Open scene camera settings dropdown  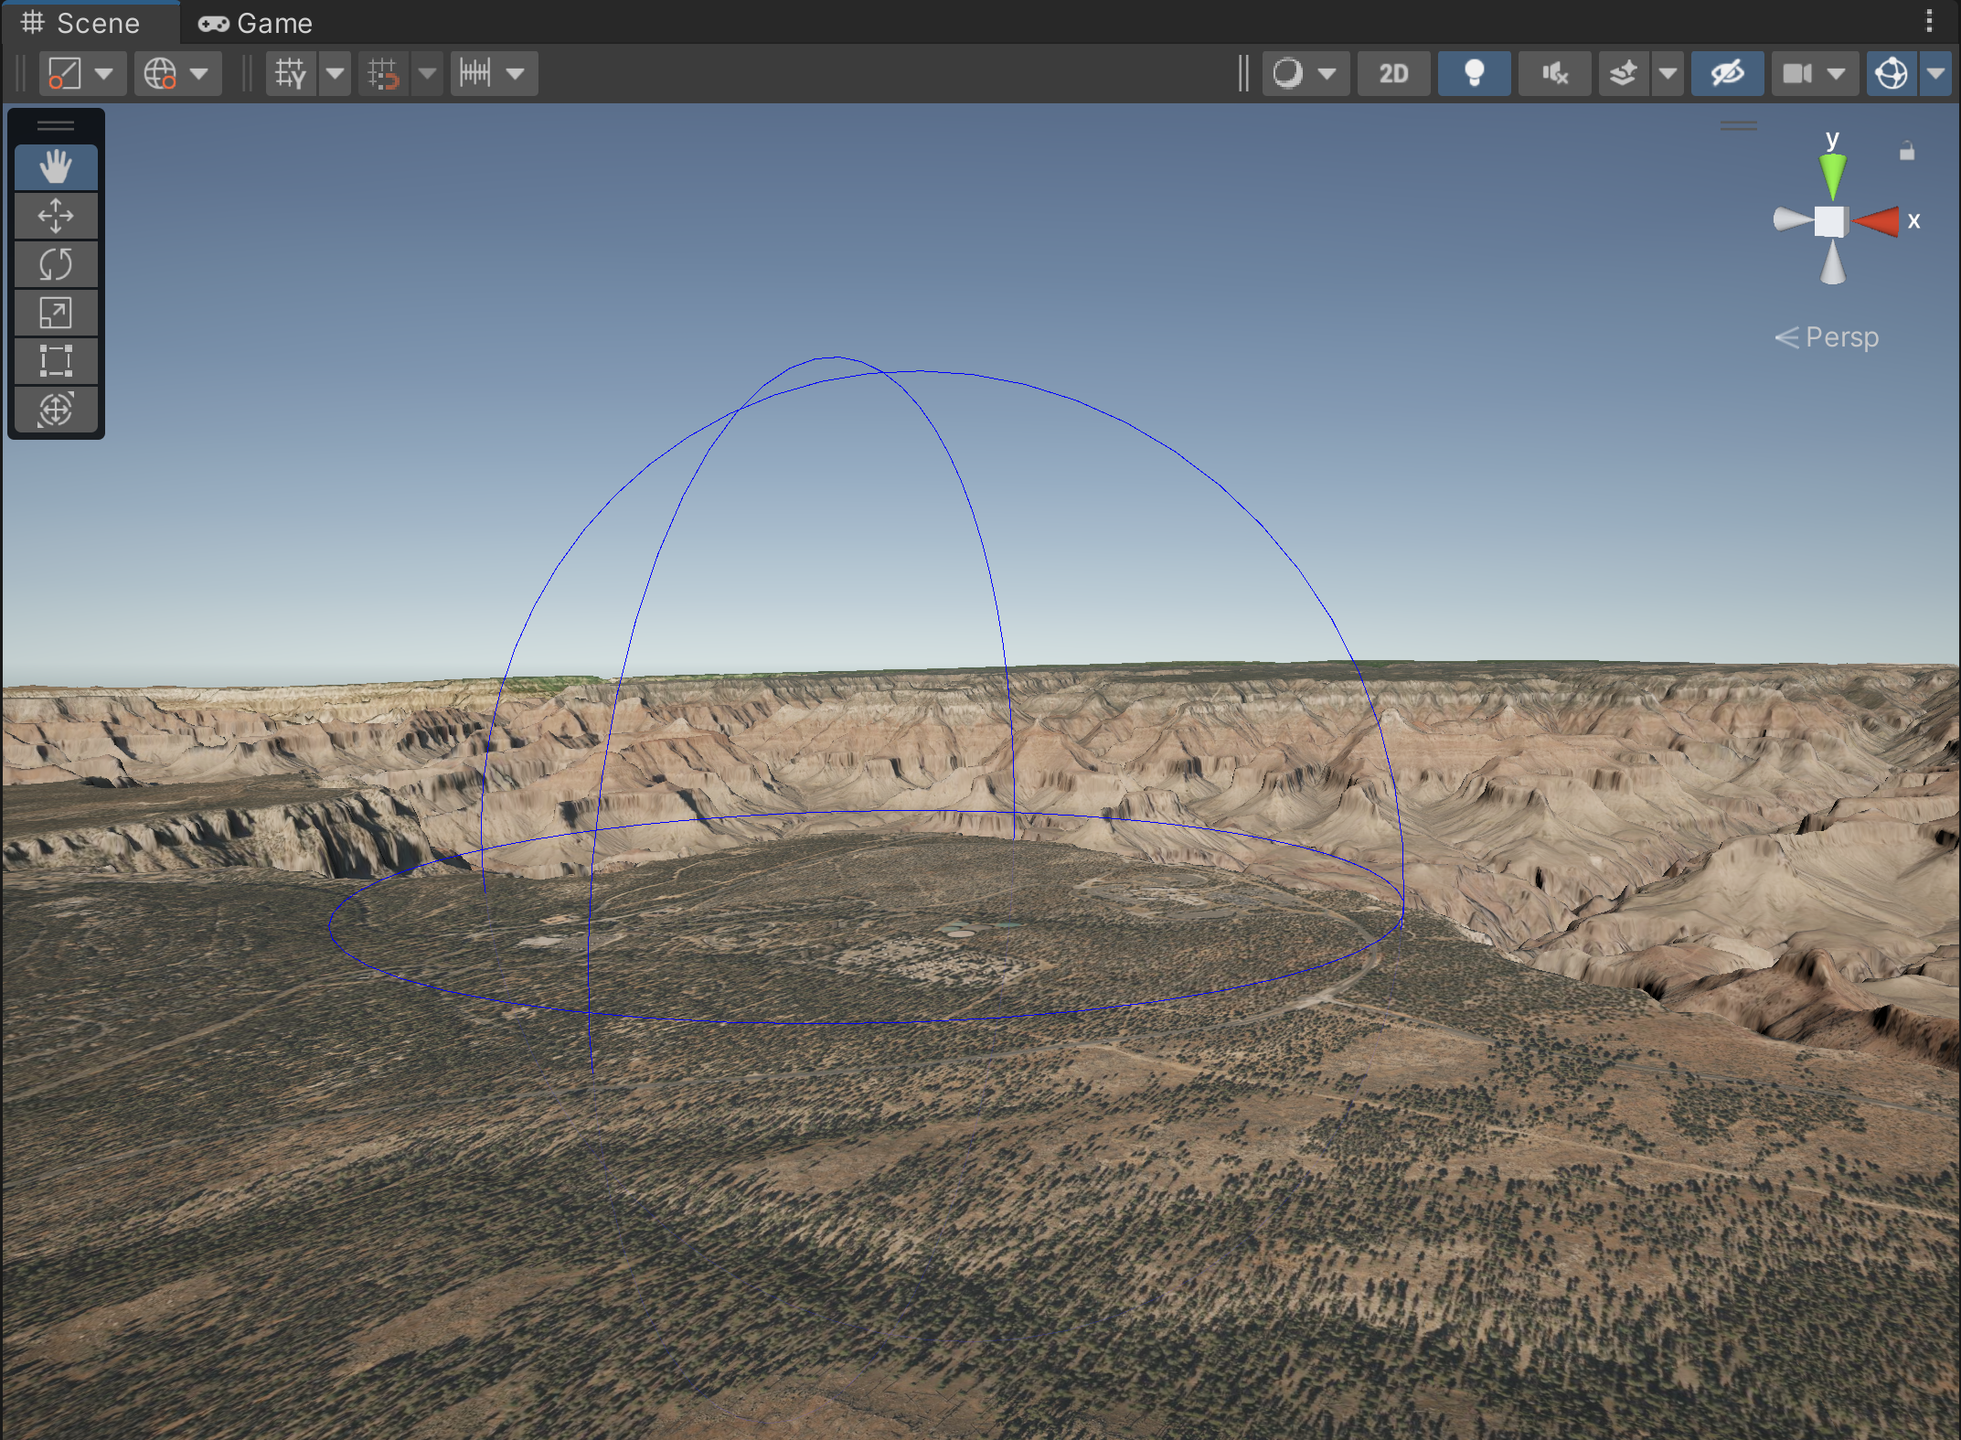pyautogui.click(x=1815, y=73)
